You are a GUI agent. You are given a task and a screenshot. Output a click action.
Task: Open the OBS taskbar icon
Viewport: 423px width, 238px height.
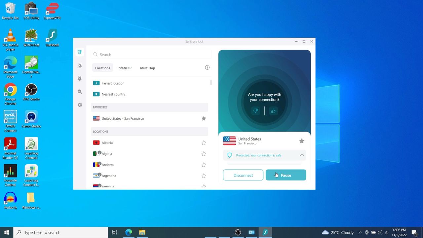(x=238, y=232)
